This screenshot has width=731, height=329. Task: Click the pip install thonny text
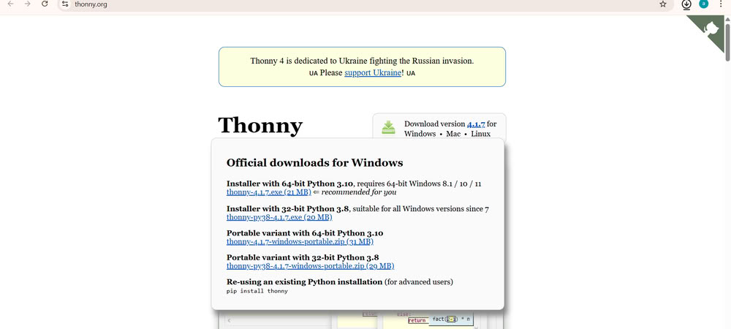click(x=257, y=291)
